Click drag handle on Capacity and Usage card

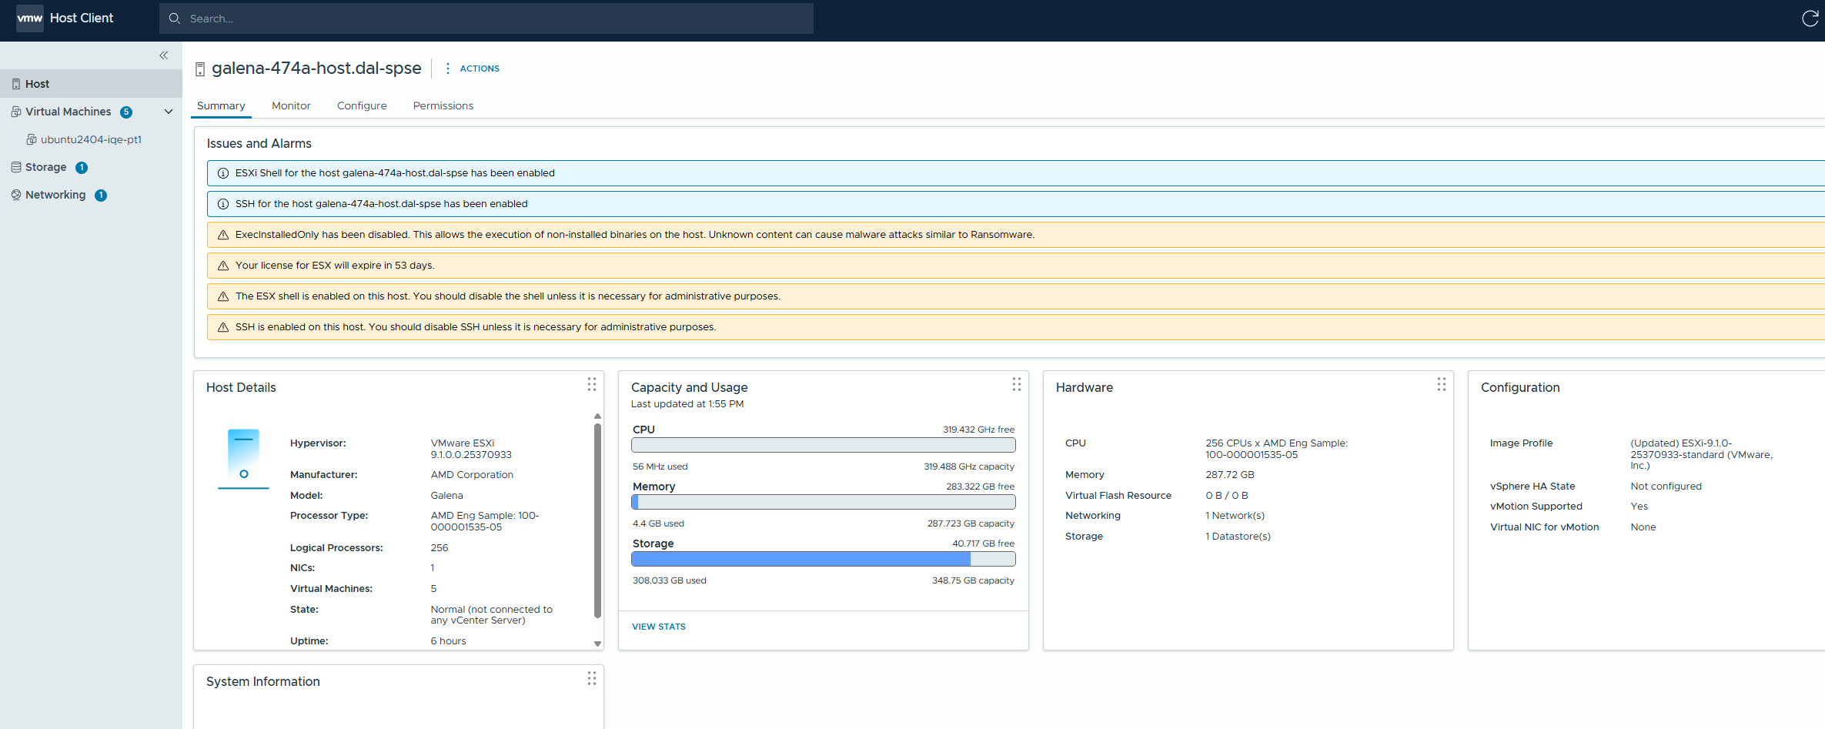tap(1017, 384)
